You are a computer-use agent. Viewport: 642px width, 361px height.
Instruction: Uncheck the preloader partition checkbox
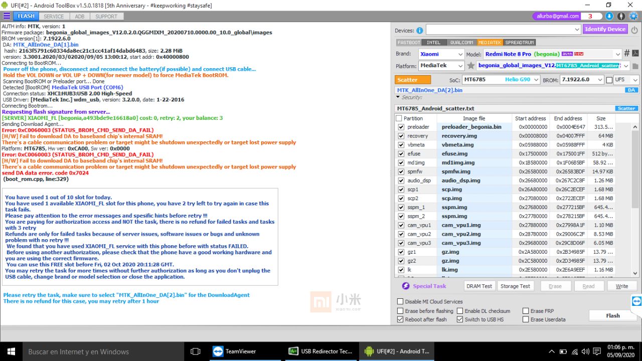(x=401, y=127)
